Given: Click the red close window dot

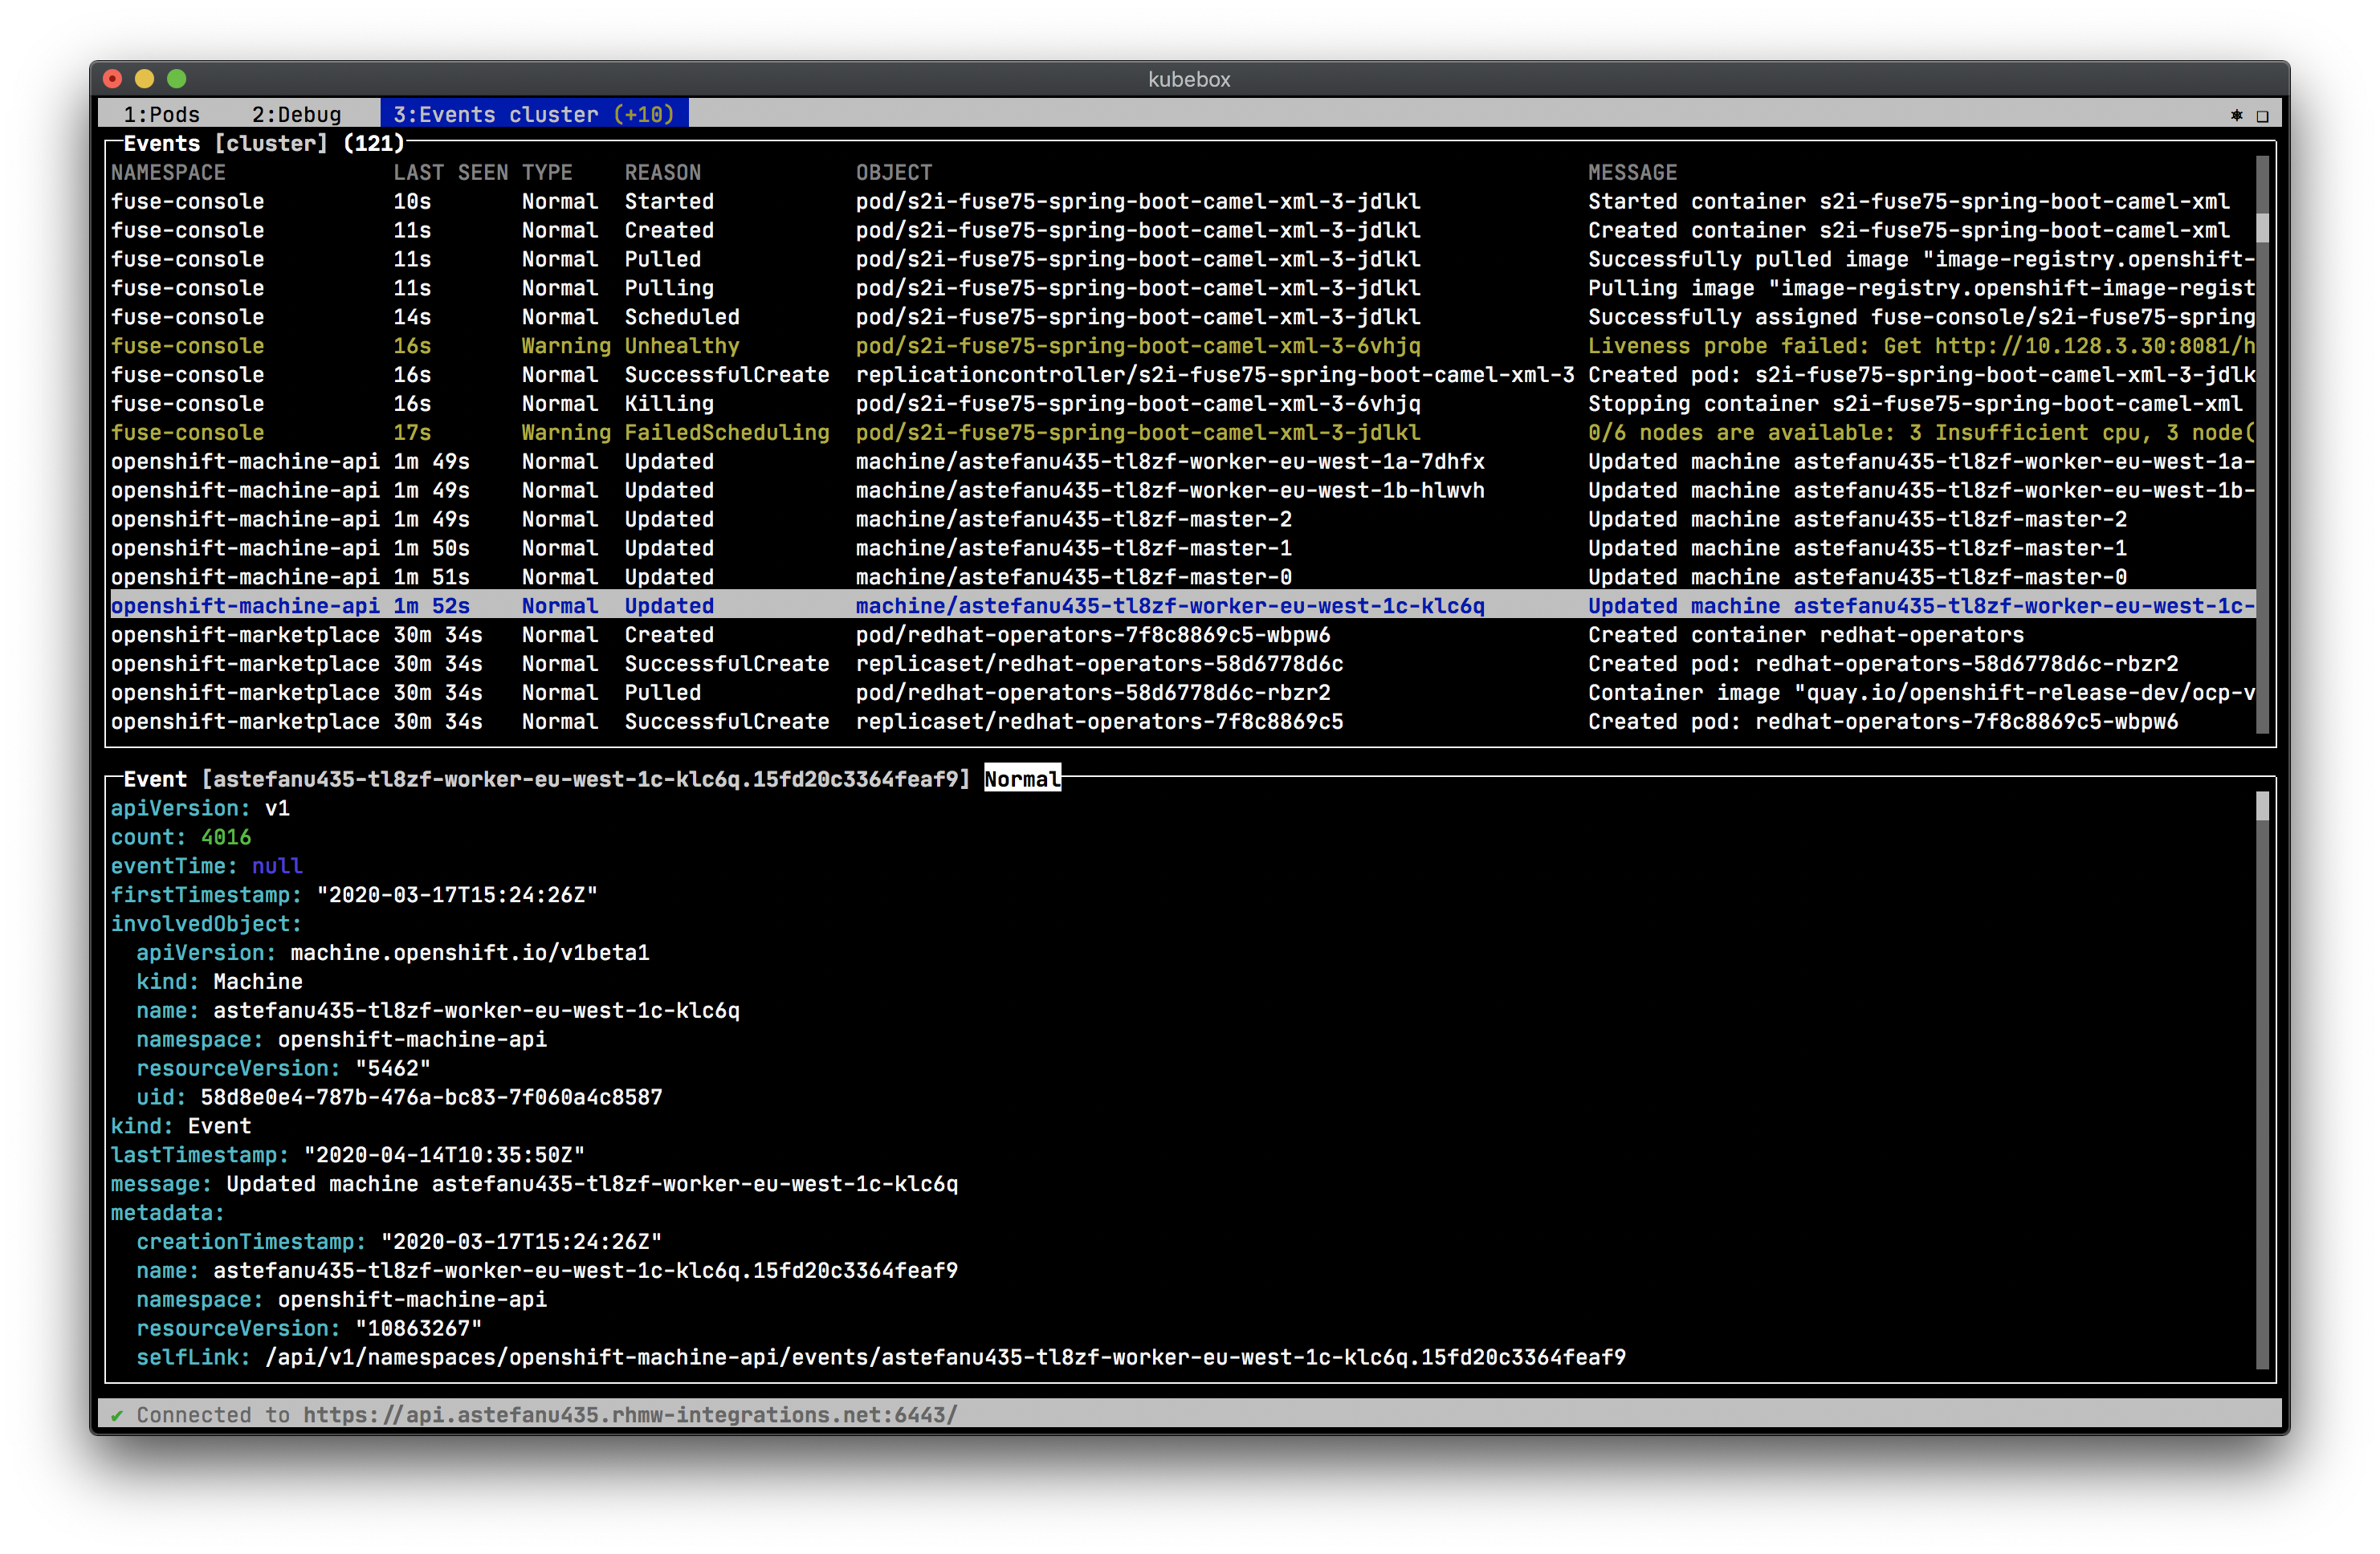Looking at the screenshot, I should [113, 79].
